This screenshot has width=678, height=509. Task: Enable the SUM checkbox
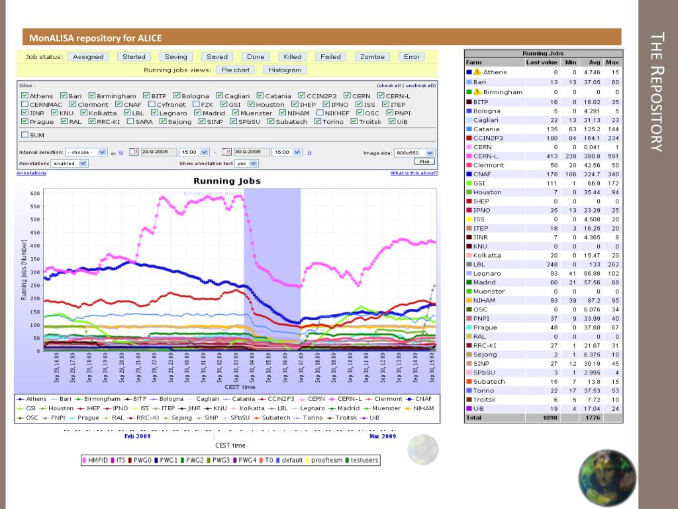pos(24,135)
